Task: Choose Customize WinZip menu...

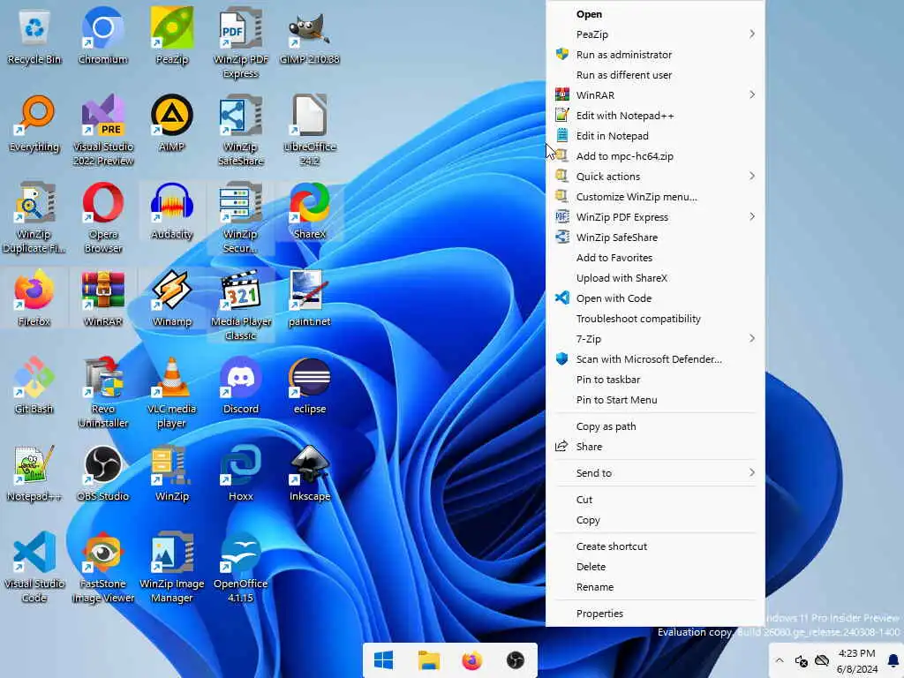Action: 655,197
